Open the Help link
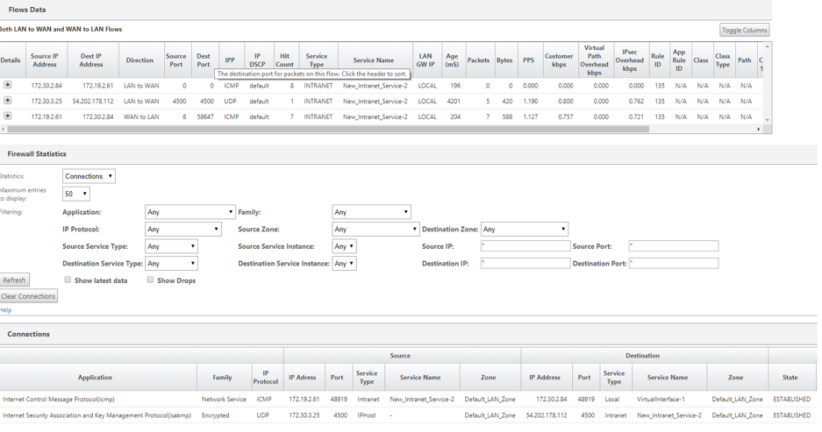 click(6, 310)
